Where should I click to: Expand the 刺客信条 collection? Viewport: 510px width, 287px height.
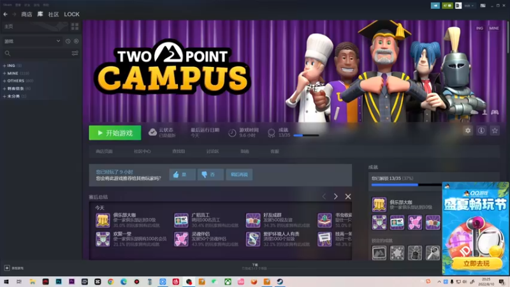(17, 89)
